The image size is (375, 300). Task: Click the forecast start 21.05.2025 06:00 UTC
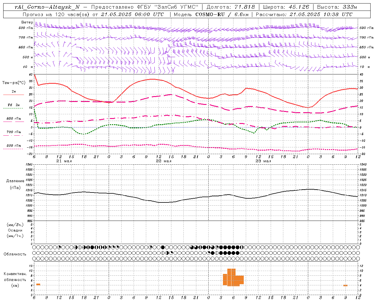132,14
